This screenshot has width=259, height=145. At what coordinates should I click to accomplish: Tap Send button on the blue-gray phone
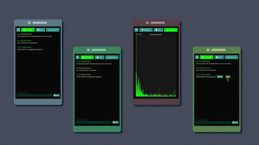click(x=56, y=95)
